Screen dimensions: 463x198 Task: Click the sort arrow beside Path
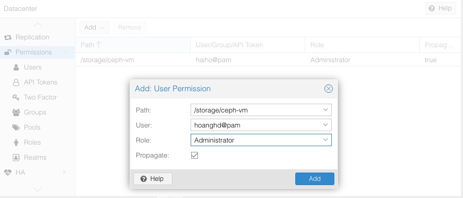[x=99, y=45]
